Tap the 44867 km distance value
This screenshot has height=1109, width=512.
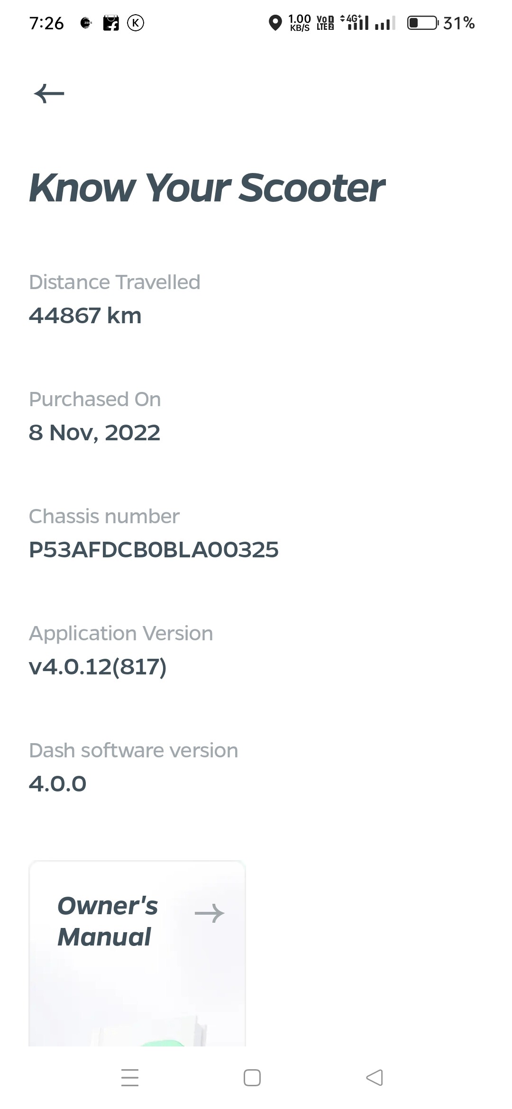tap(85, 316)
